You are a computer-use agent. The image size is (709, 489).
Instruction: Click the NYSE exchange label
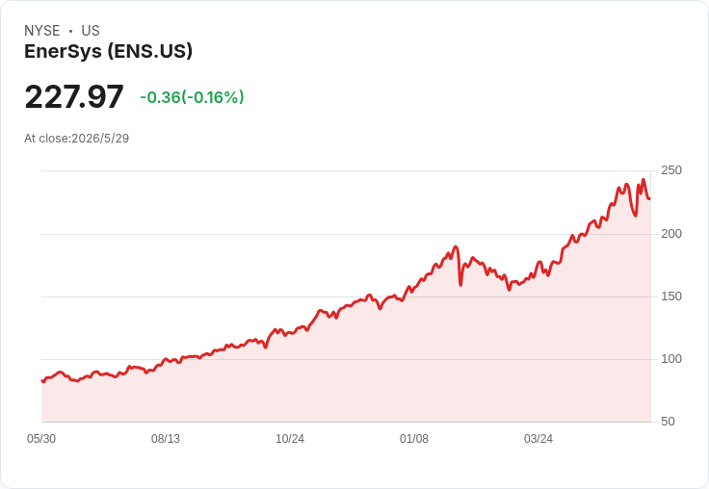click(x=42, y=31)
